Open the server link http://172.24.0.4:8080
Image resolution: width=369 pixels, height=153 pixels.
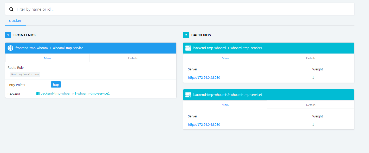[204, 124]
